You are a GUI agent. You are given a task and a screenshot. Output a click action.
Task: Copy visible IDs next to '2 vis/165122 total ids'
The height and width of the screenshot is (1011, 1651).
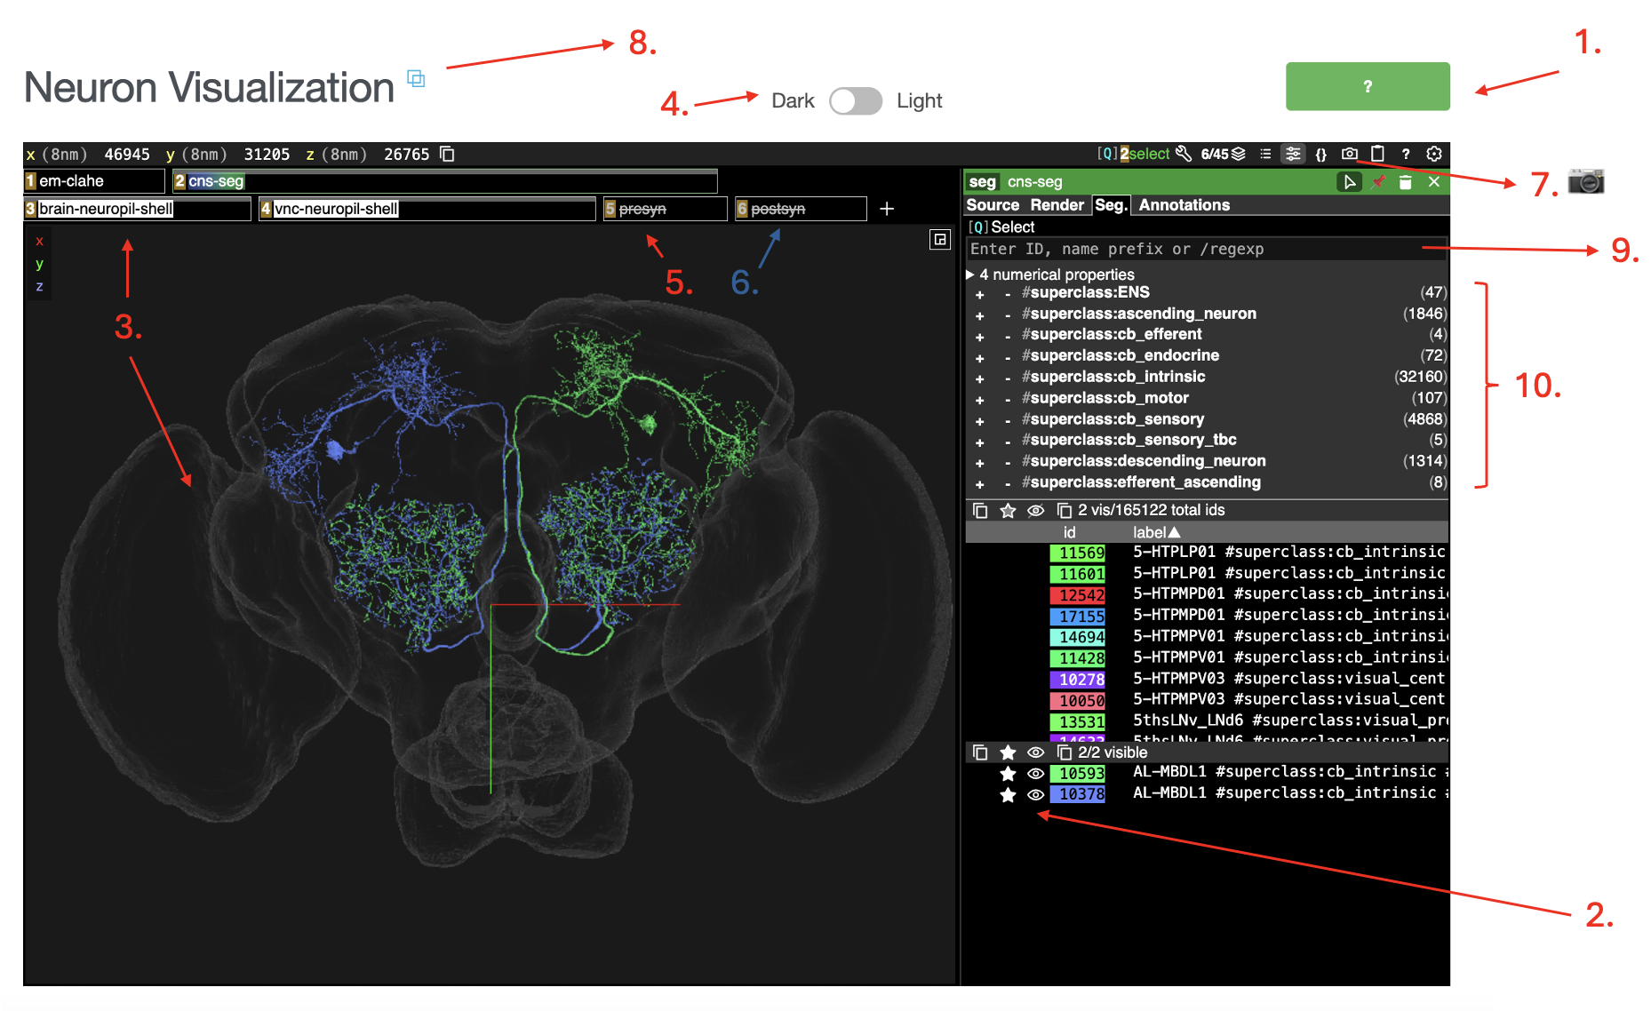click(1064, 510)
